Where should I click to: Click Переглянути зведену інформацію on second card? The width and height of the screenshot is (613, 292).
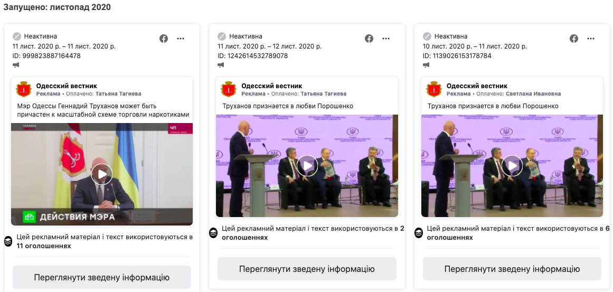307,269
